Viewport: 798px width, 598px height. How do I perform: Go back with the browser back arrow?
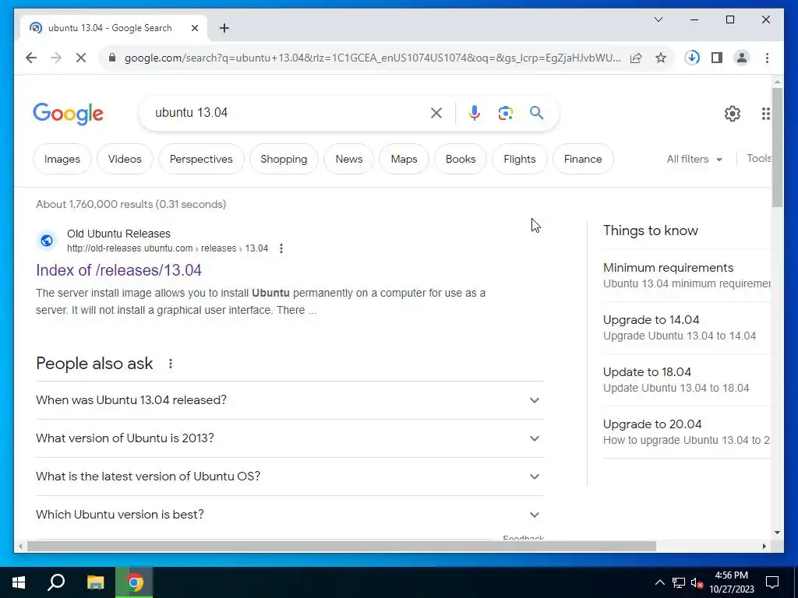(31, 58)
